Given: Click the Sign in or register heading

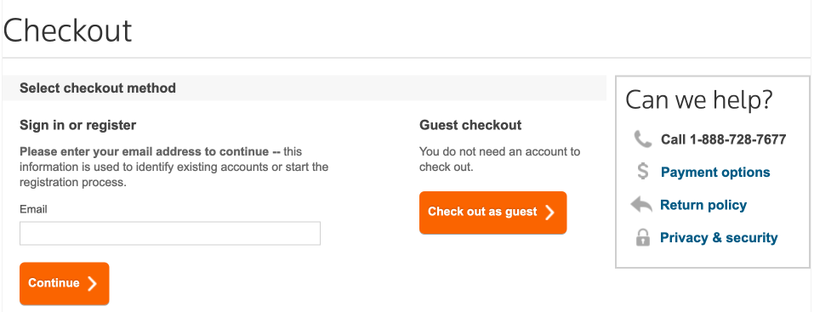Looking at the screenshot, I should (x=78, y=125).
